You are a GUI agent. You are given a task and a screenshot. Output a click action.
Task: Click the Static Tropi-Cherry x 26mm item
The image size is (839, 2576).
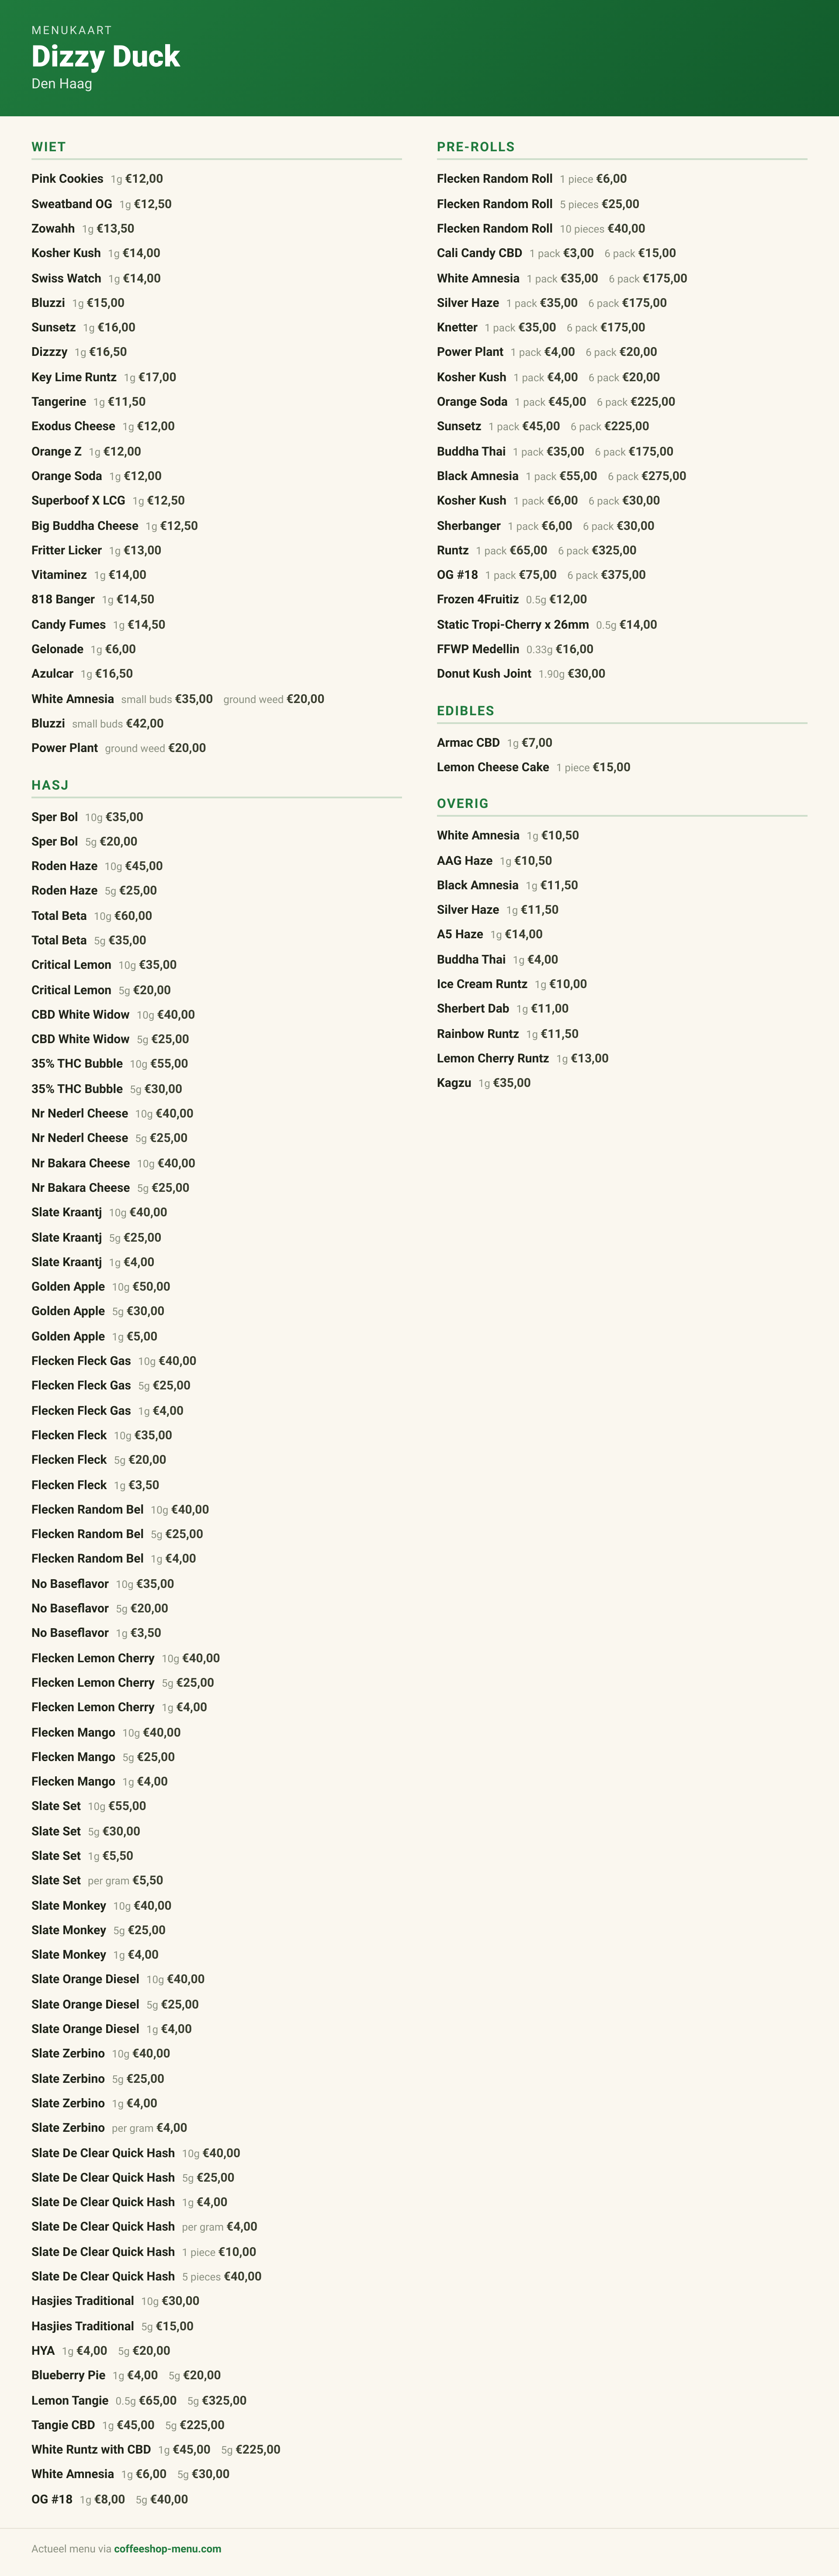(x=547, y=625)
